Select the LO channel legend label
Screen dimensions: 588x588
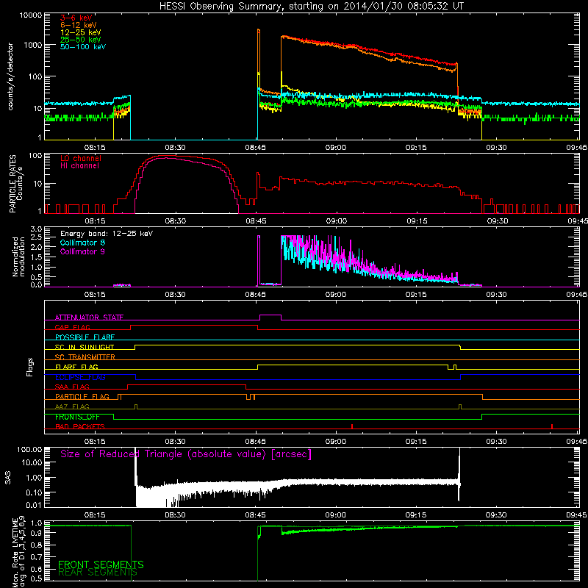point(81,158)
